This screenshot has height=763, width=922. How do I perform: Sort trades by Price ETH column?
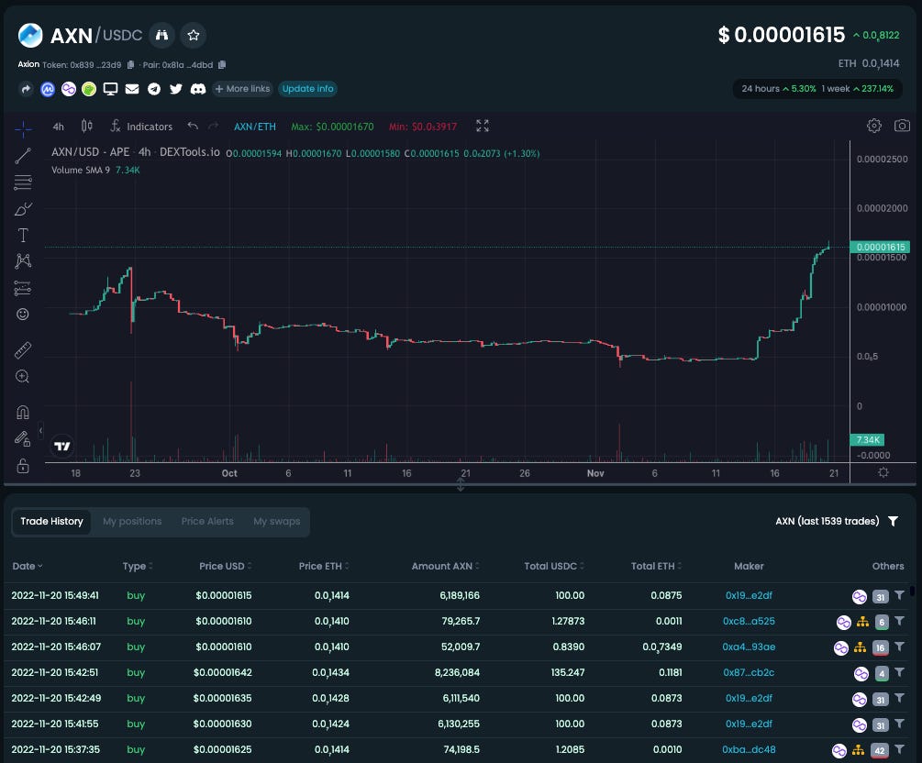tap(324, 566)
